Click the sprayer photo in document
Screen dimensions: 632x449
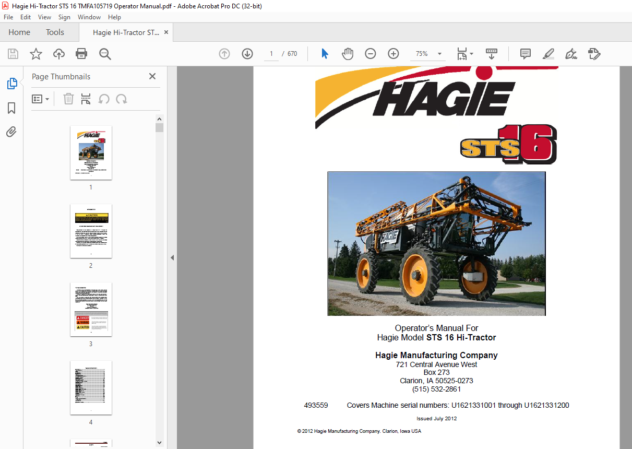(436, 243)
